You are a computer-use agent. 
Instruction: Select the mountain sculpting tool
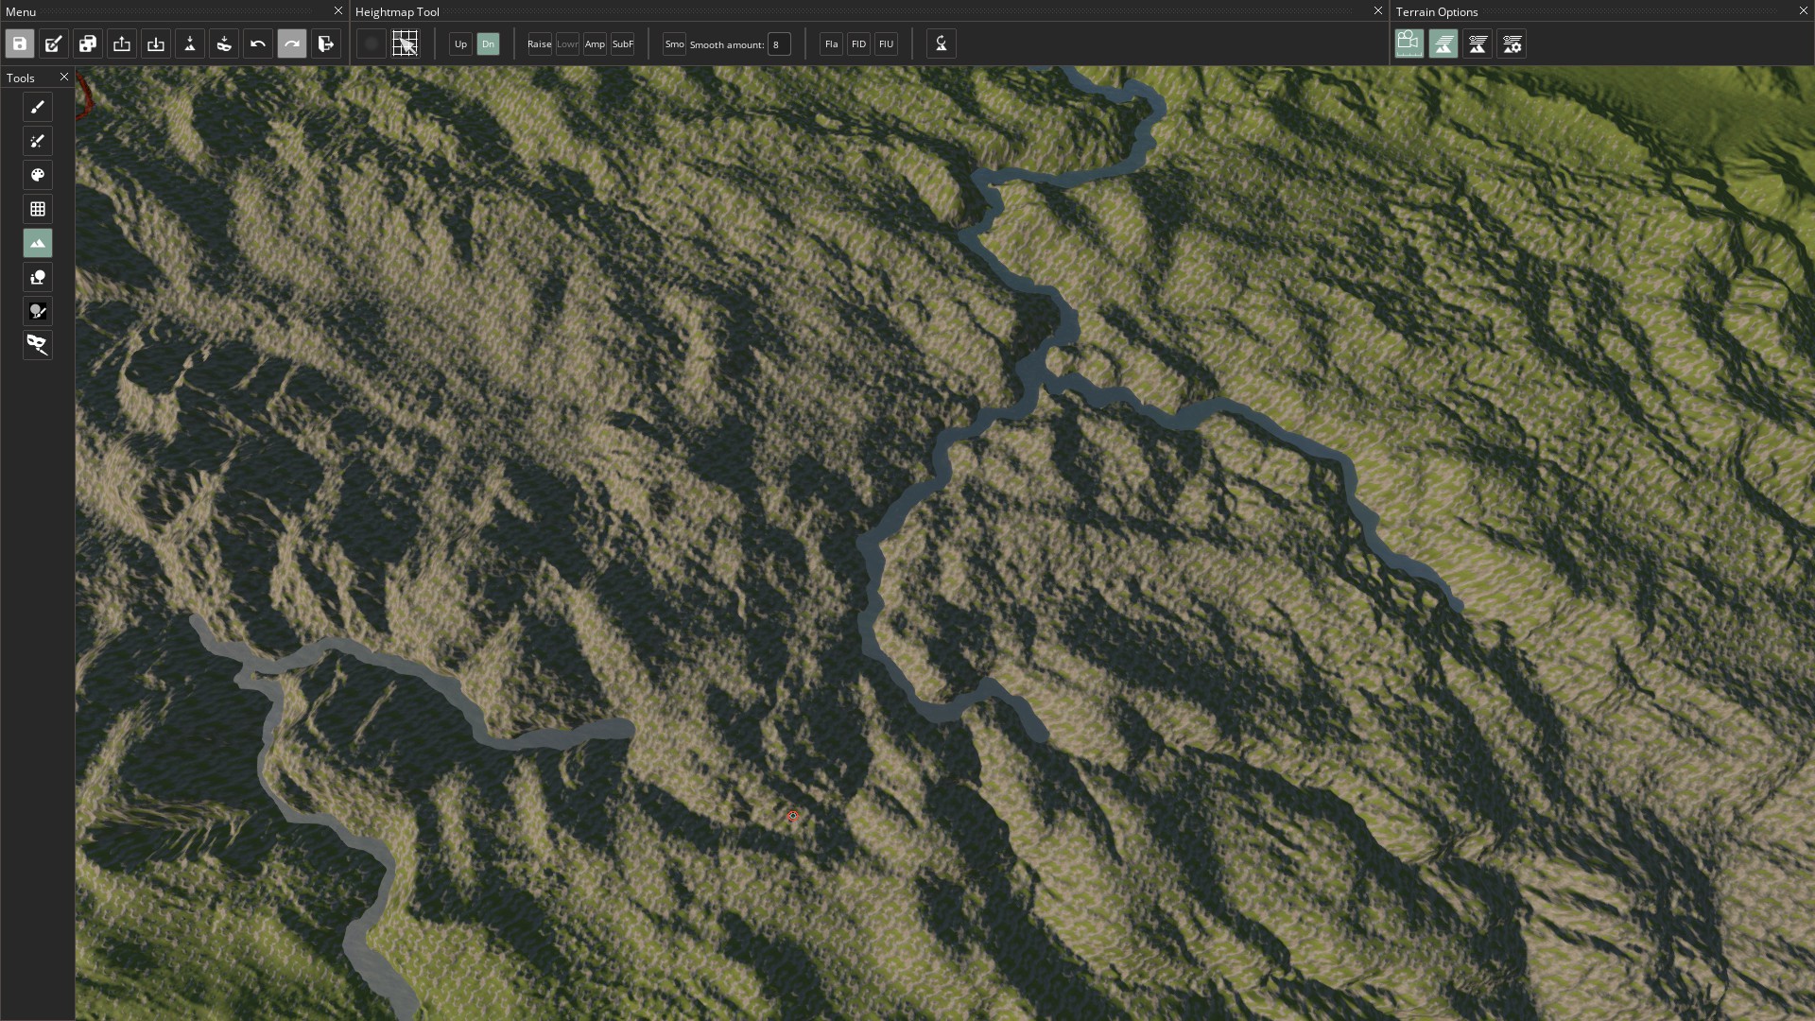38,243
